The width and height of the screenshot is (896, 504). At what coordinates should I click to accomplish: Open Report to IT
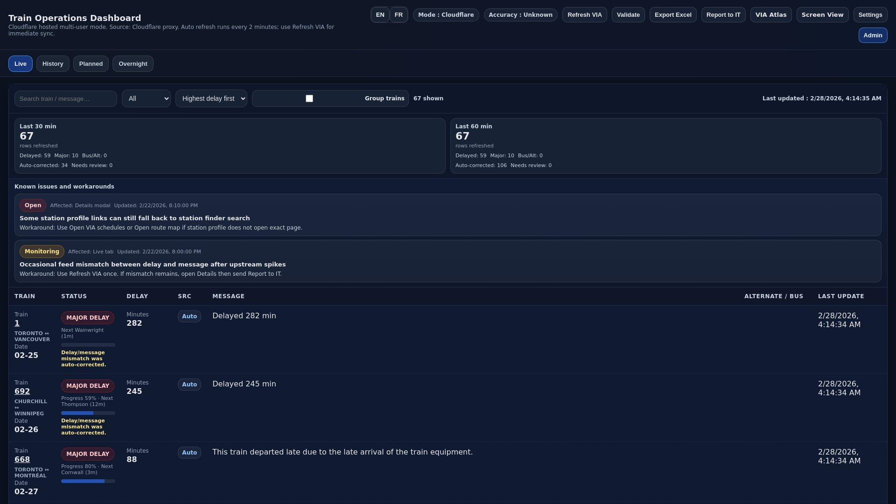click(723, 15)
